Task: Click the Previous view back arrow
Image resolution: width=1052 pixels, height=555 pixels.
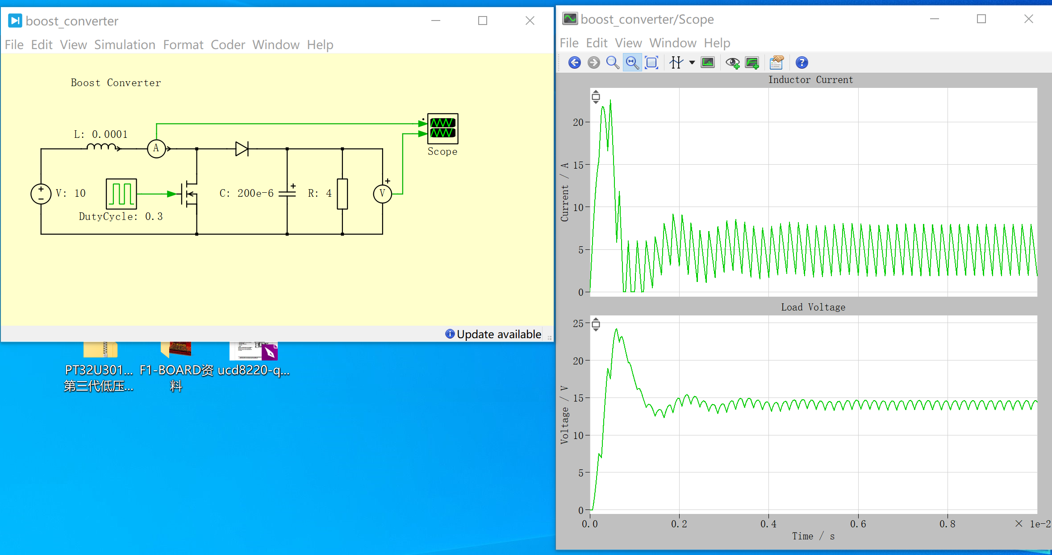Action: (574, 62)
